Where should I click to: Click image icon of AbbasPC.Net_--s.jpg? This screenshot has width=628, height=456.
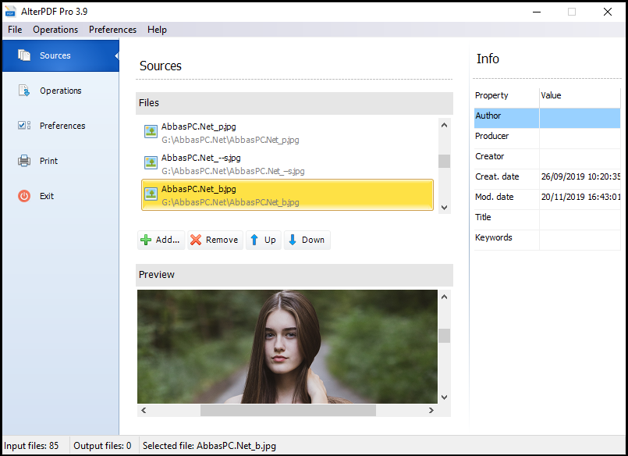[151, 162]
